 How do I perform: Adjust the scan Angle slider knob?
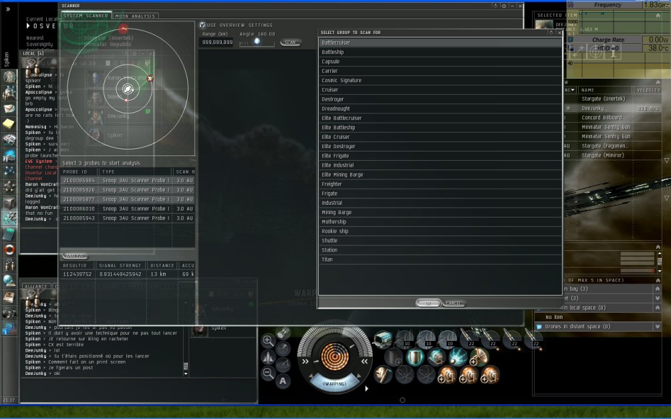[x=257, y=41]
